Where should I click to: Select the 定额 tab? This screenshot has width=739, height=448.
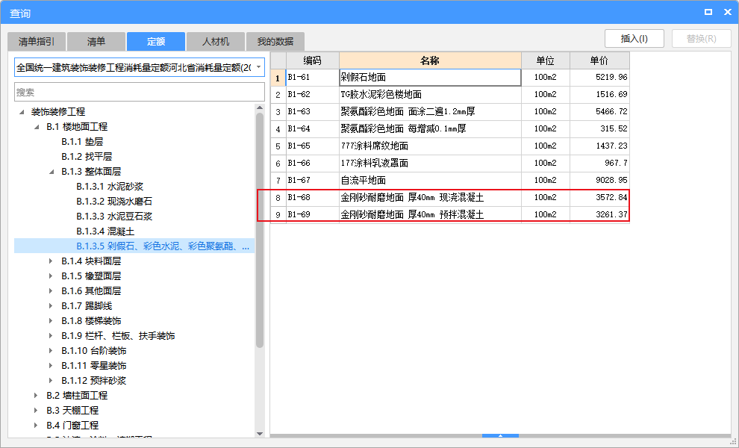click(155, 42)
